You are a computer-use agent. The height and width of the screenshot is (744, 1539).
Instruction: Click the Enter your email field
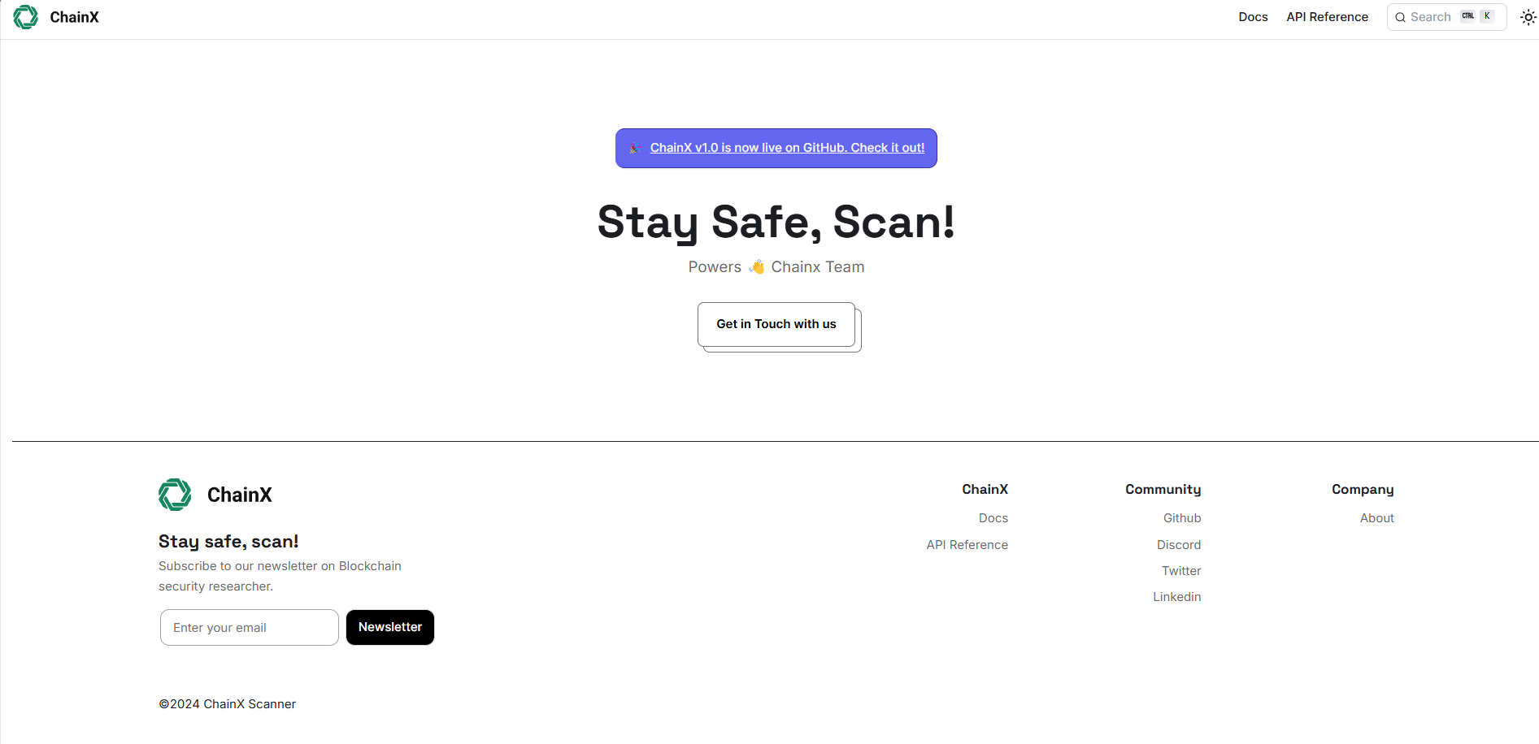point(250,628)
